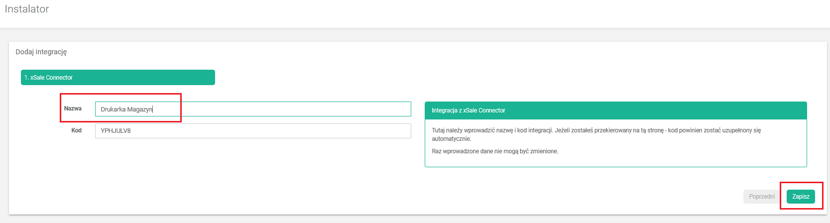Click the Integracja z xSale Connector header
830x223 pixels.
tap(469, 111)
